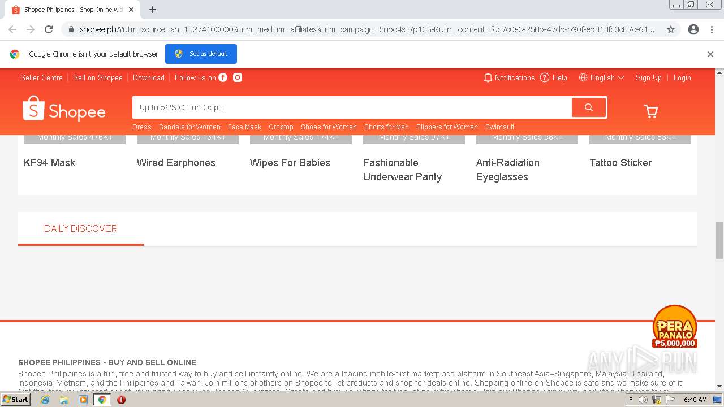The image size is (724, 407).
Task: Search suggestion Shorts for Men
Action: [x=386, y=127]
